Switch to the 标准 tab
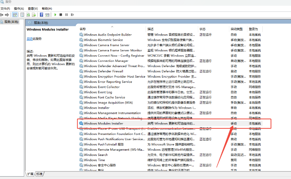This screenshot has width=291, height=179. (x=39, y=174)
